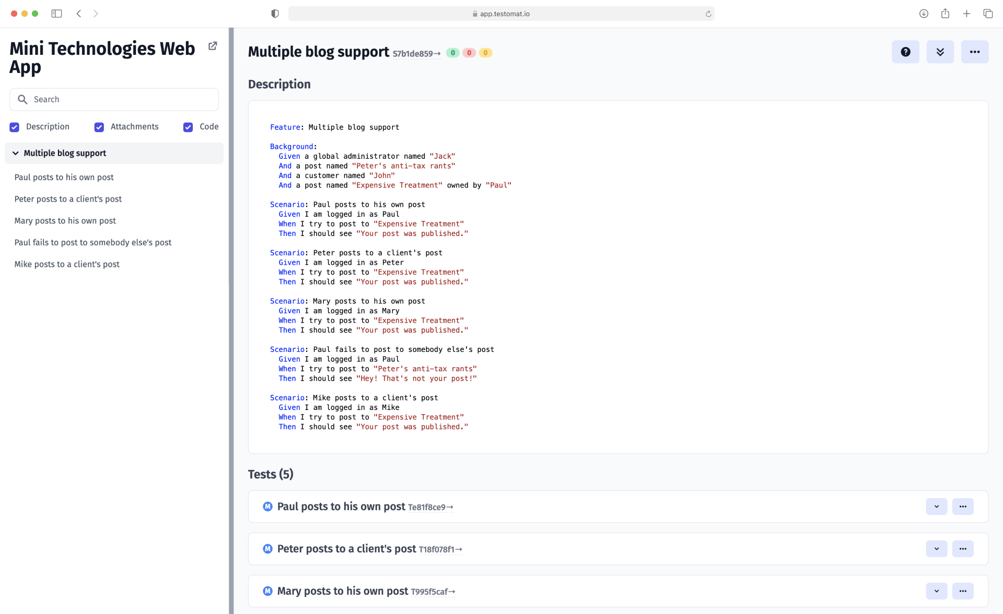Uncheck the Description checkbox
This screenshot has height=614, width=1003.
[14, 127]
